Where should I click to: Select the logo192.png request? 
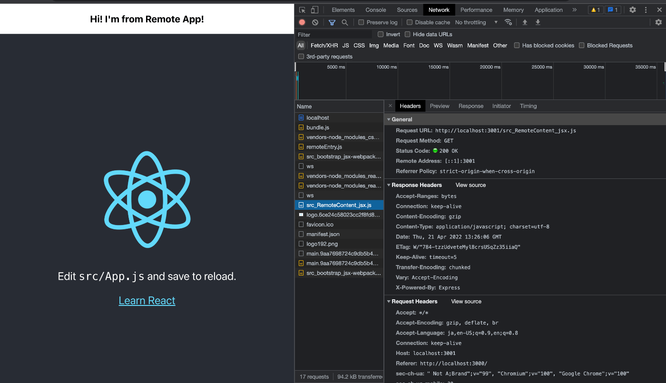(339, 244)
